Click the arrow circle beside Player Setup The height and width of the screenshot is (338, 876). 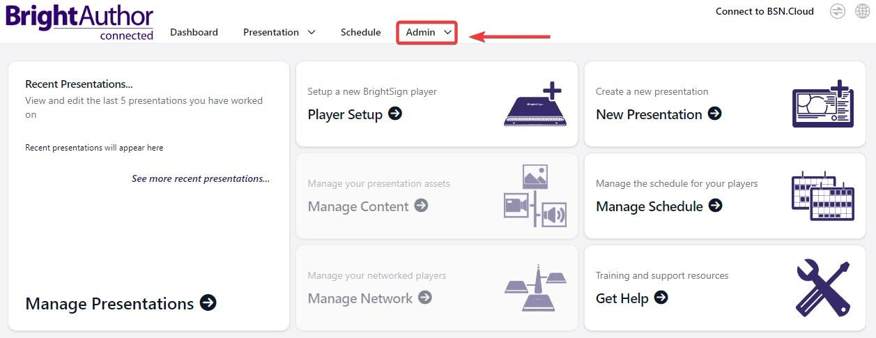[x=395, y=114]
